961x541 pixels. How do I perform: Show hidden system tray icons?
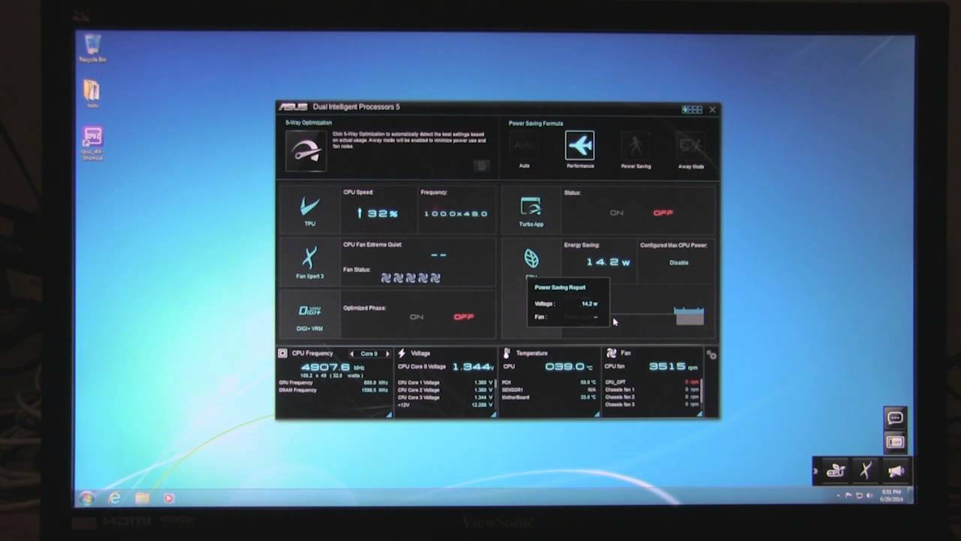[x=839, y=496]
